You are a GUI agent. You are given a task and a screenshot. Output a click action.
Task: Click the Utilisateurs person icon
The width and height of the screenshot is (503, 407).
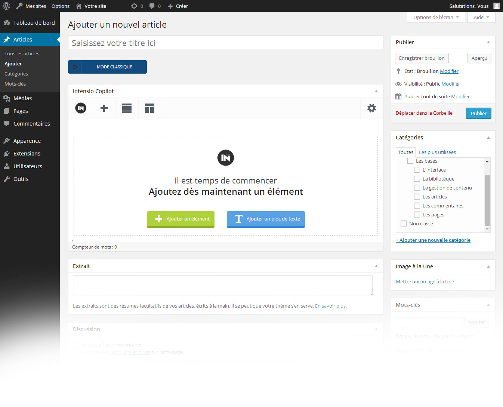[7, 166]
